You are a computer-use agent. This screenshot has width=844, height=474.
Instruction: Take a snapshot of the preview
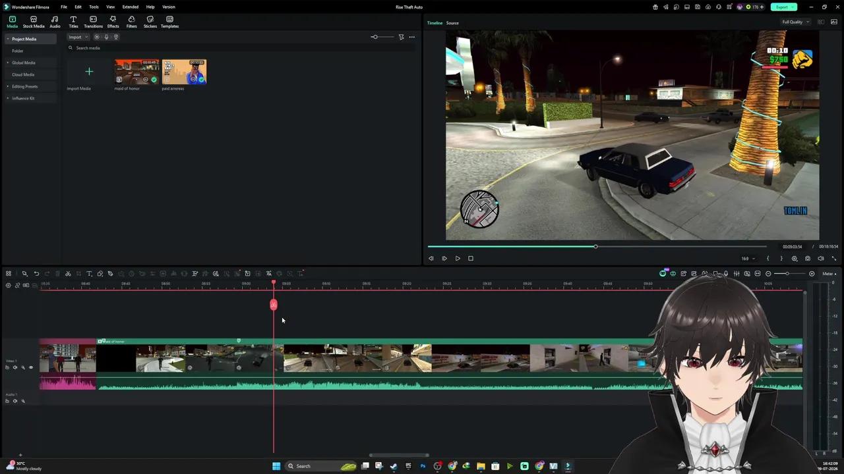[x=808, y=259]
